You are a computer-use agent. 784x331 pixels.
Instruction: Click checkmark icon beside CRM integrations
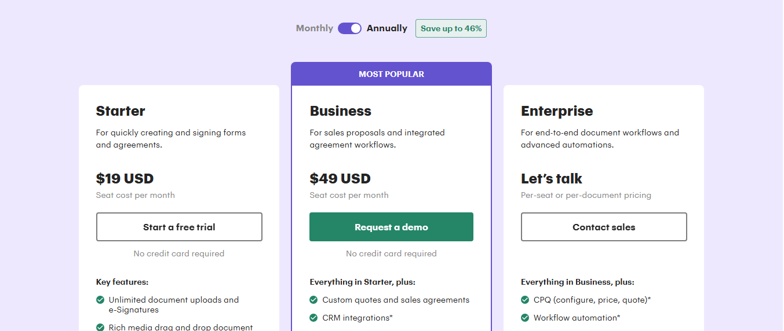[x=313, y=318]
